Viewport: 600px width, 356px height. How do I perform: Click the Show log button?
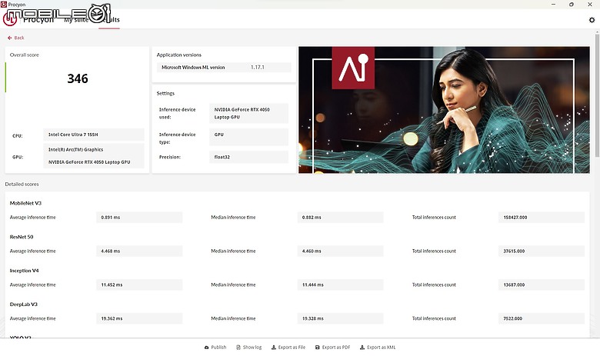click(249, 348)
